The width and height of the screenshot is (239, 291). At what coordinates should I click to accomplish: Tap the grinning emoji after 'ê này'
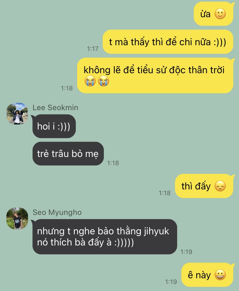[x=220, y=275]
